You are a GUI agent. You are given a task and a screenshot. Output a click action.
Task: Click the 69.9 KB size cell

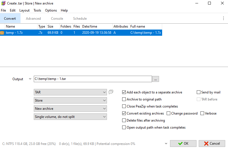click(53, 33)
